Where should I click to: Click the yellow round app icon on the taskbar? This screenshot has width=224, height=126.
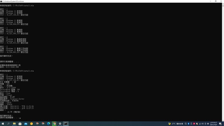[x=31, y=124]
